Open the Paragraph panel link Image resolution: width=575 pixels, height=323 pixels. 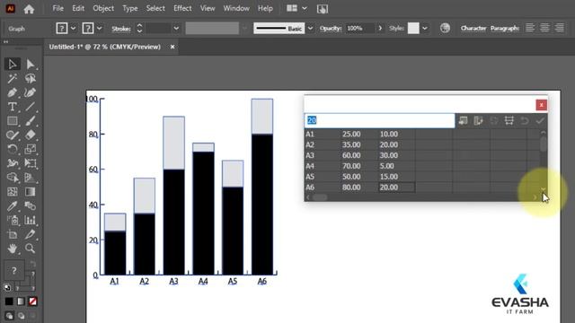click(505, 28)
